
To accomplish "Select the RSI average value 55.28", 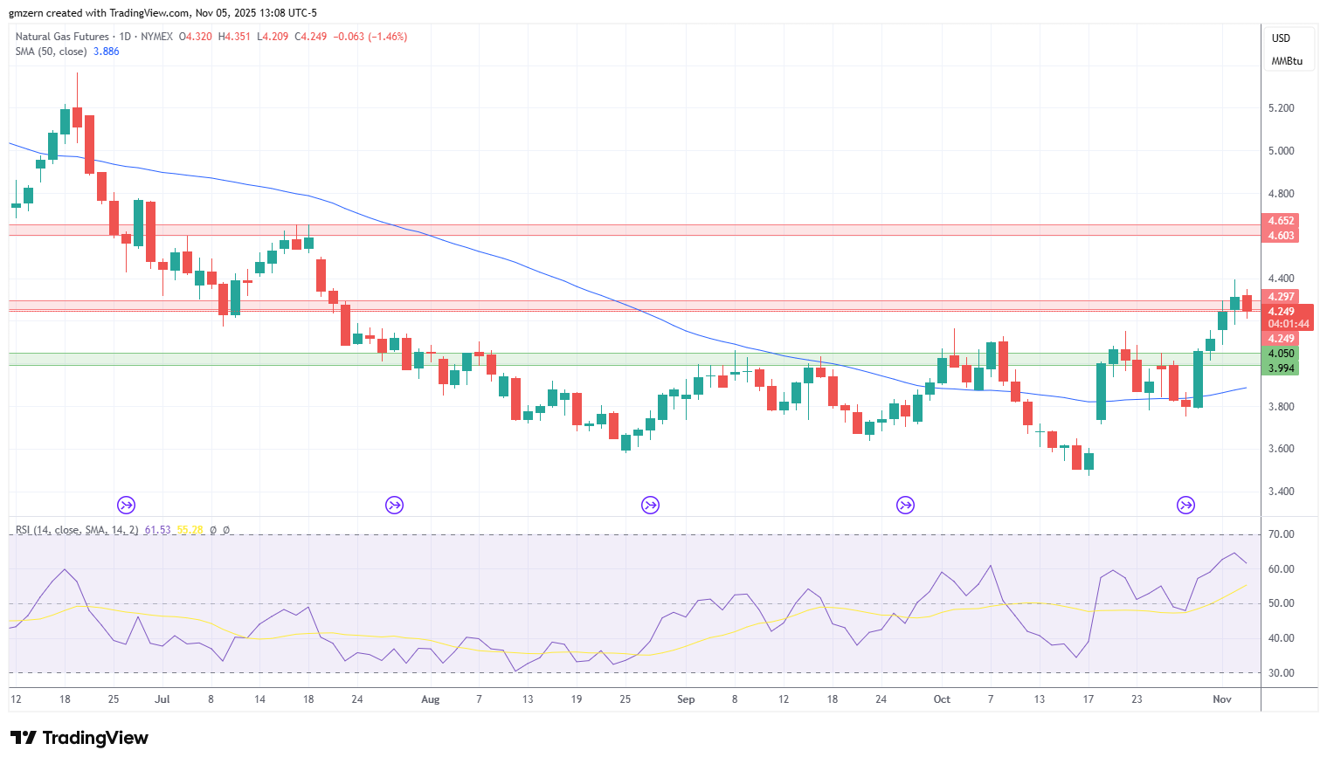I will 190,530.
